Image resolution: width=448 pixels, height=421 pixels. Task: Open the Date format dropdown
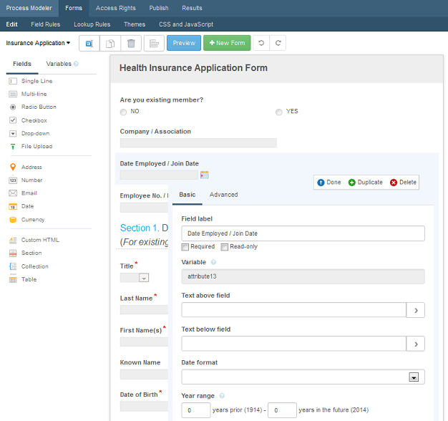[x=414, y=377]
